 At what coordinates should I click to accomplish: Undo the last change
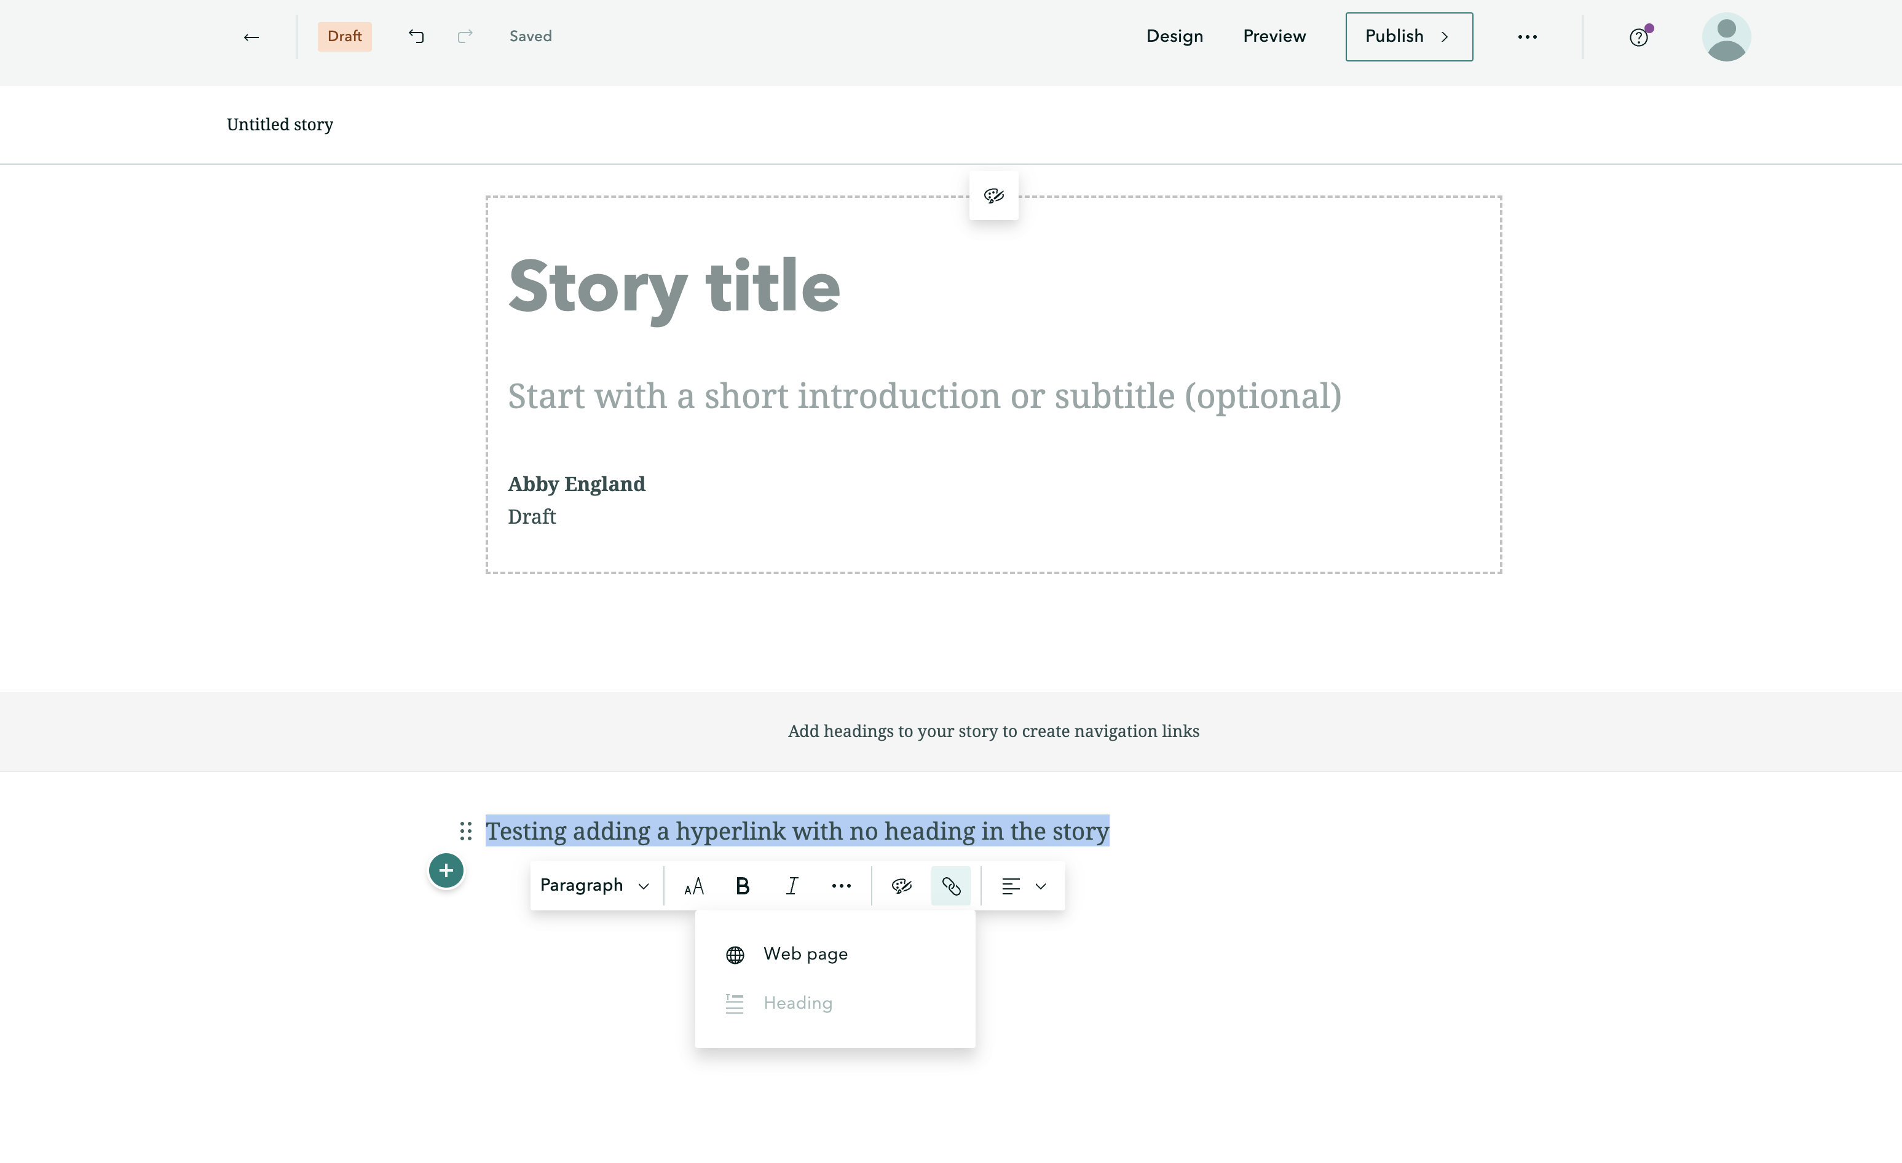click(x=416, y=36)
